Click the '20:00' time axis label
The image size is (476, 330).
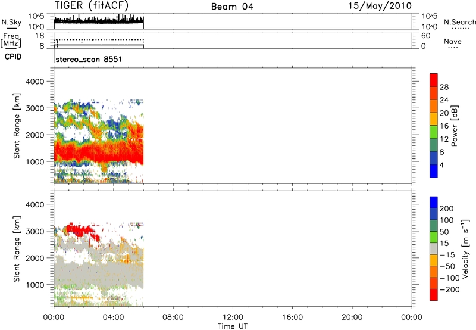coord(352,317)
